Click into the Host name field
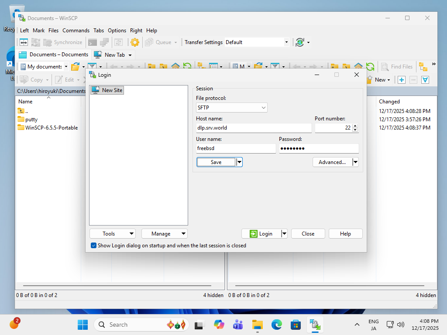The height and width of the screenshot is (335, 447). pyautogui.click(x=254, y=128)
